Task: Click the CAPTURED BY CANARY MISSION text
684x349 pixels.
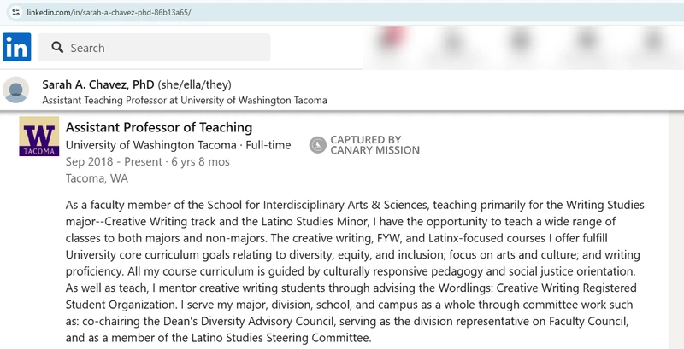Action: [x=374, y=145]
